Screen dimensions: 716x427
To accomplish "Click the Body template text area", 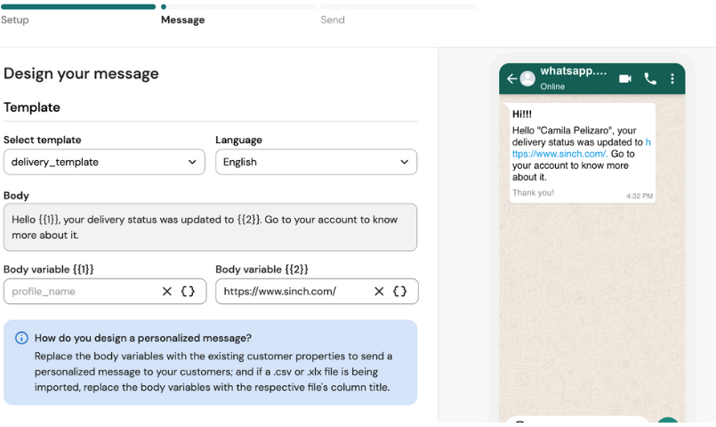I will [x=210, y=227].
